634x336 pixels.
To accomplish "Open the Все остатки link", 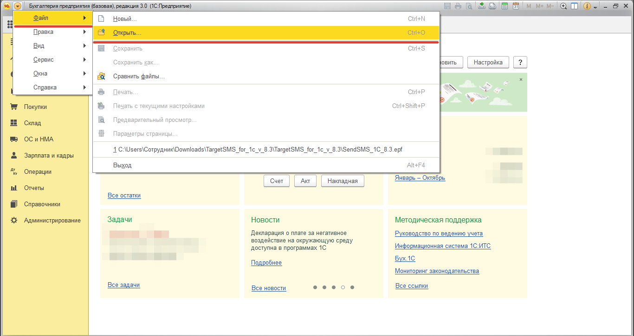I will click(x=124, y=196).
